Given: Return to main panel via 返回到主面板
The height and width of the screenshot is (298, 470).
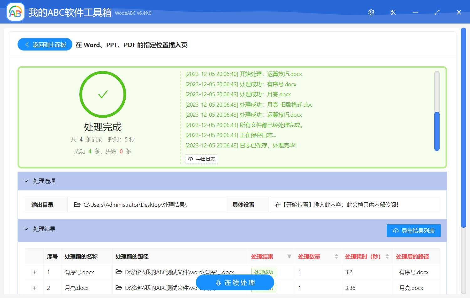Looking at the screenshot, I should pos(45,45).
